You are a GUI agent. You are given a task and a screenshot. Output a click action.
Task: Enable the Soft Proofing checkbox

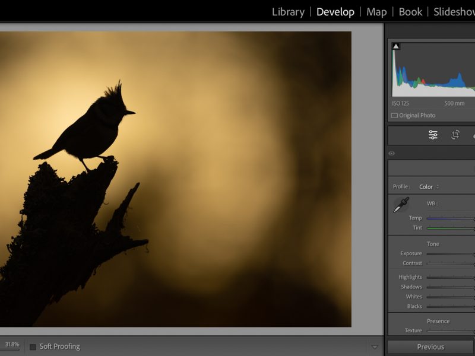(33, 347)
